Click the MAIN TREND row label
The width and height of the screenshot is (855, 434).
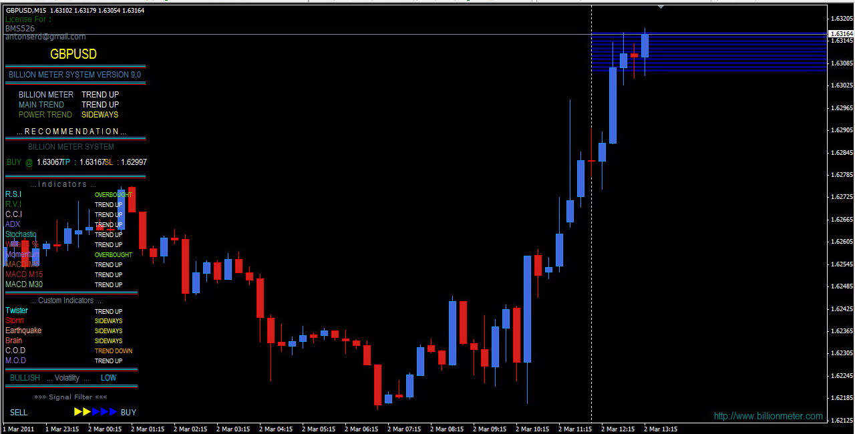(x=41, y=105)
